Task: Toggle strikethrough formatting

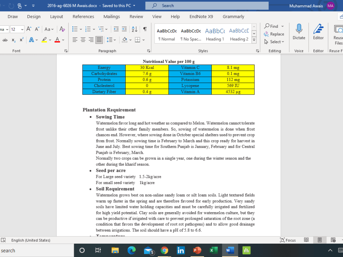Action: click(x=5, y=40)
